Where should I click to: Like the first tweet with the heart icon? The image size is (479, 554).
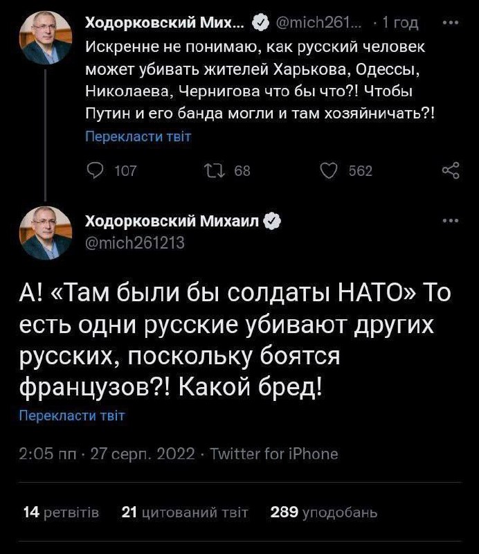click(332, 171)
